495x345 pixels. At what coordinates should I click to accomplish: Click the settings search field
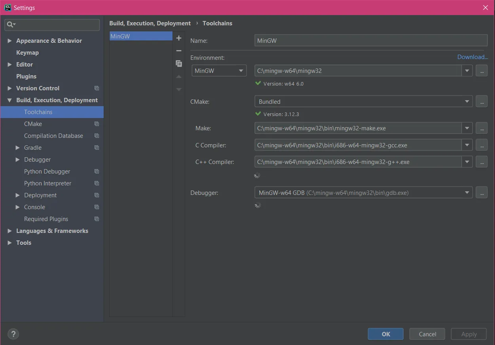pos(52,25)
